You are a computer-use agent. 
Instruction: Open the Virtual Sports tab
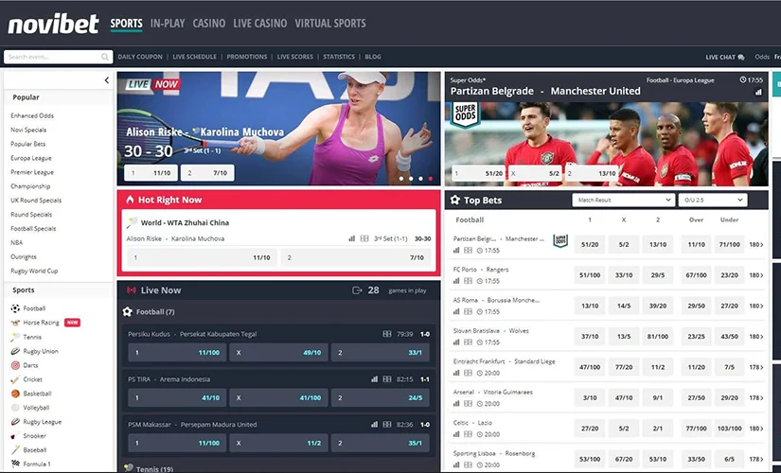(330, 24)
